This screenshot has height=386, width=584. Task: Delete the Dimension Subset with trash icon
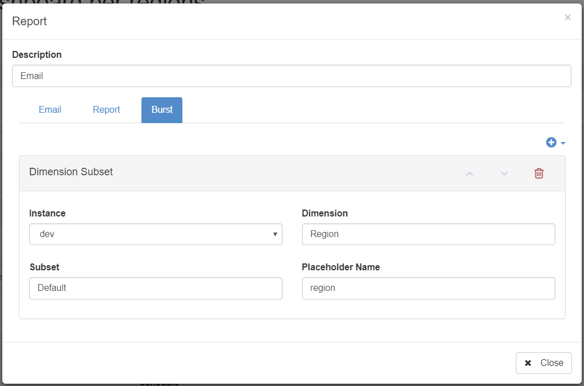click(x=539, y=174)
